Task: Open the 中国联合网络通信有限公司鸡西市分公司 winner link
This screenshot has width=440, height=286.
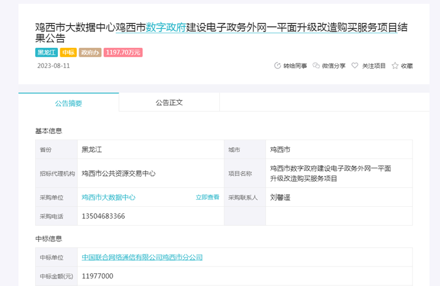Action: click(142, 257)
